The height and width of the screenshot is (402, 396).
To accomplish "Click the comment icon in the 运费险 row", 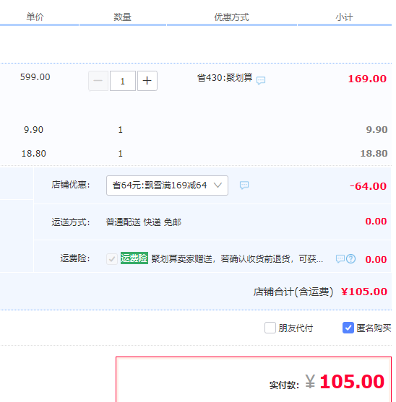I will coord(340,259).
